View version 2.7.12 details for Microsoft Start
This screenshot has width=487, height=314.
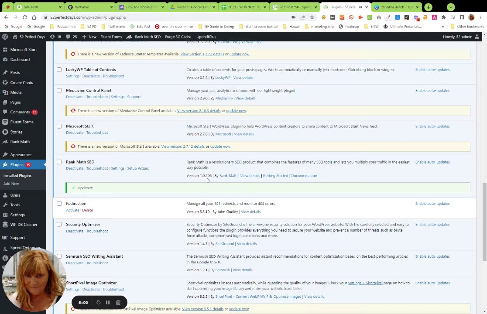182,147
